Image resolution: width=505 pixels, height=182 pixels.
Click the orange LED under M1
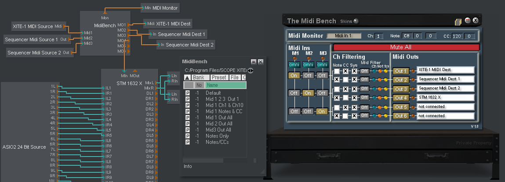[x=294, y=58]
